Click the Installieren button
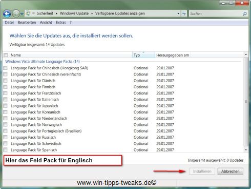This screenshot has width=251, height=189. [202, 171]
